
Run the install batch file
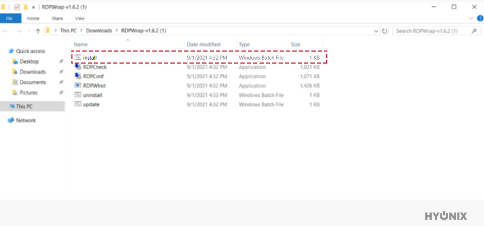tap(89, 57)
